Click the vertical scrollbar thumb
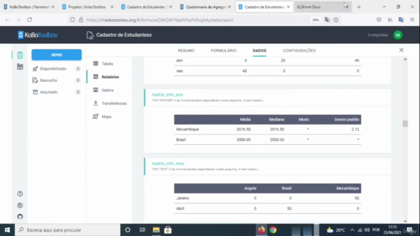The image size is (420, 236). point(405,124)
